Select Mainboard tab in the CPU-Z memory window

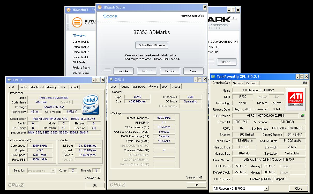click(x=139, y=87)
